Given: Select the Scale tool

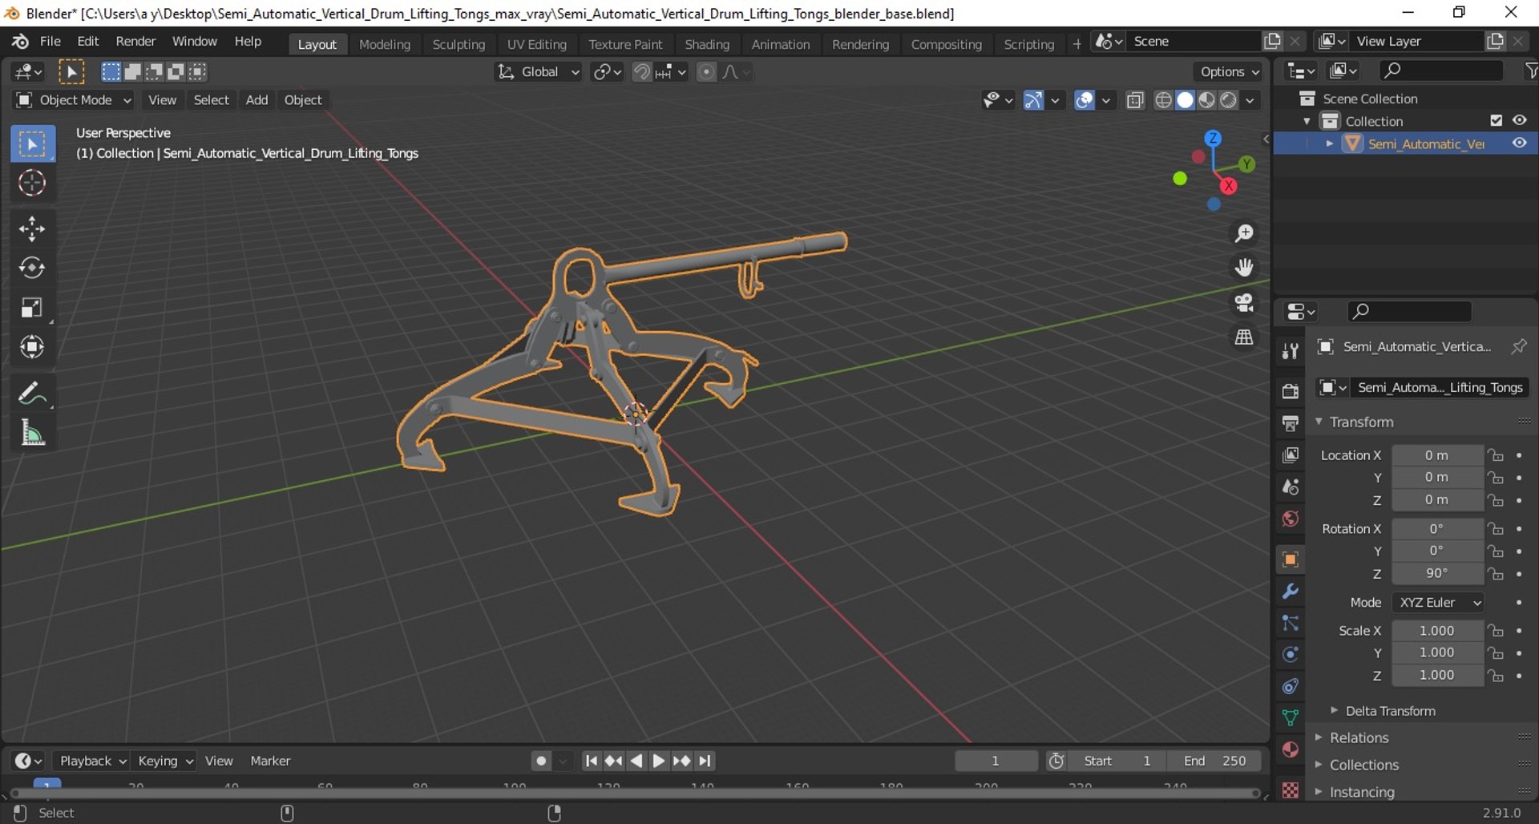Looking at the screenshot, I should pyautogui.click(x=32, y=308).
